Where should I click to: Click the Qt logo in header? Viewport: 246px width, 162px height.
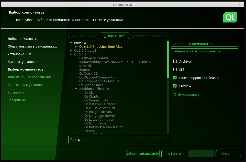(230, 17)
